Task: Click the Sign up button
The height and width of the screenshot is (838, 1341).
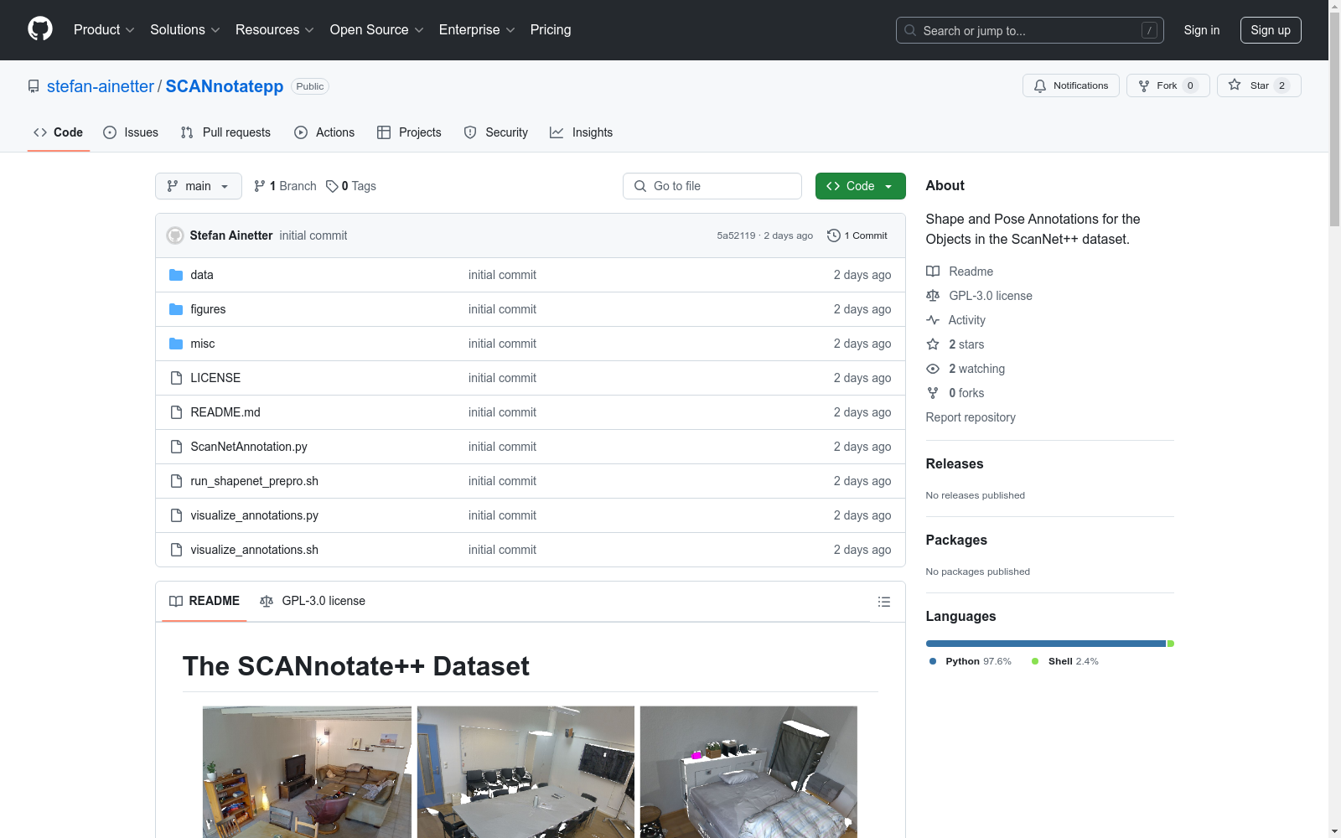Action: click(1271, 30)
